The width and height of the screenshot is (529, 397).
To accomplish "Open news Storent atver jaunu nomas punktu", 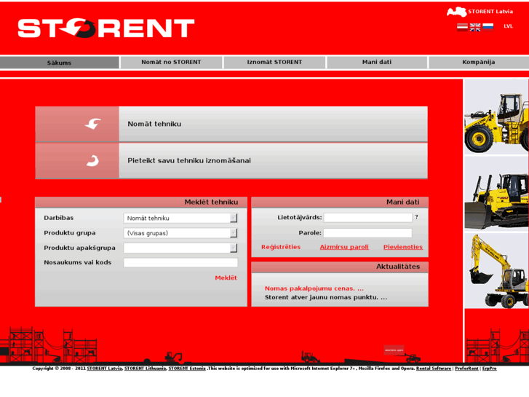I will pos(326,297).
